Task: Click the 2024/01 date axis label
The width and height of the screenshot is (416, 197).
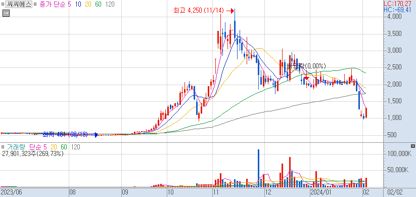Action: pyautogui.click(x=321, y=192)
